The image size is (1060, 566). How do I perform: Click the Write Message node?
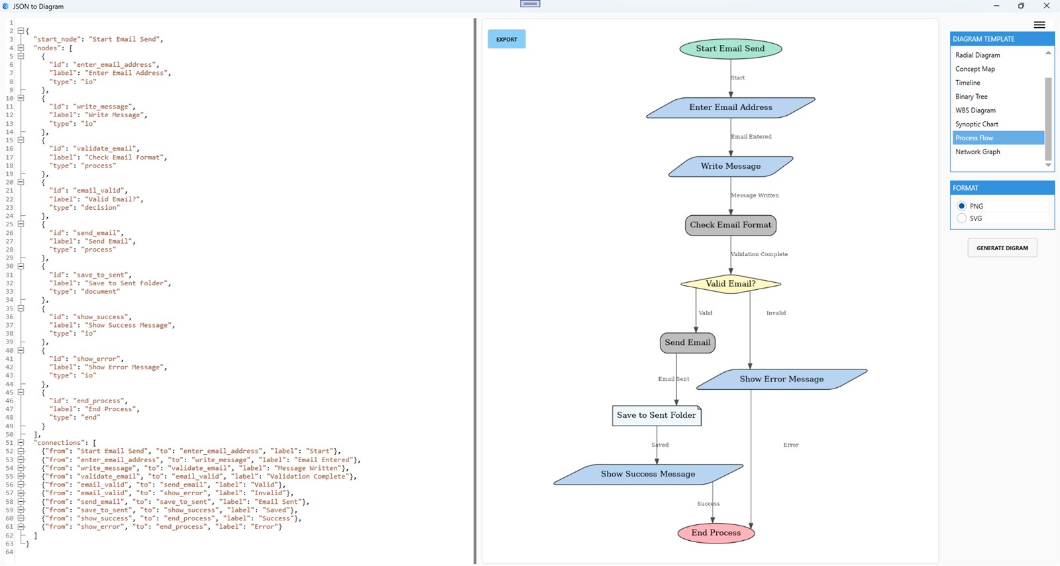point(731,166)
